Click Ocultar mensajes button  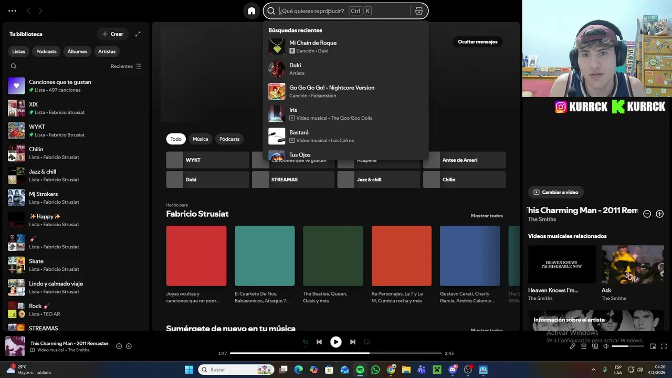click(478, 42)
